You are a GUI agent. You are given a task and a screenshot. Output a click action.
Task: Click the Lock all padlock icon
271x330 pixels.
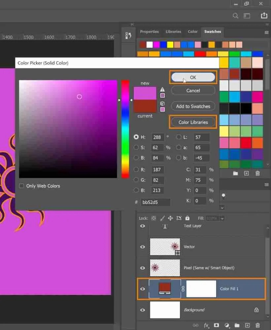187,218
